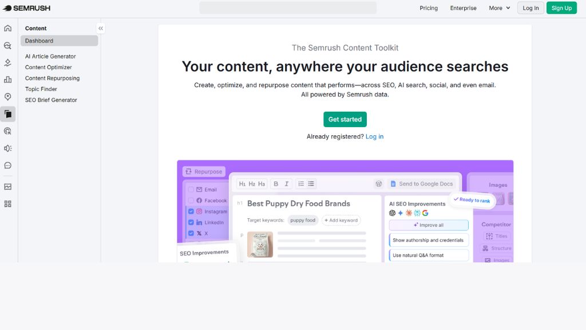
Task: Toggle the Email checkbox in the preview
Action: click(x=191, y=190)
